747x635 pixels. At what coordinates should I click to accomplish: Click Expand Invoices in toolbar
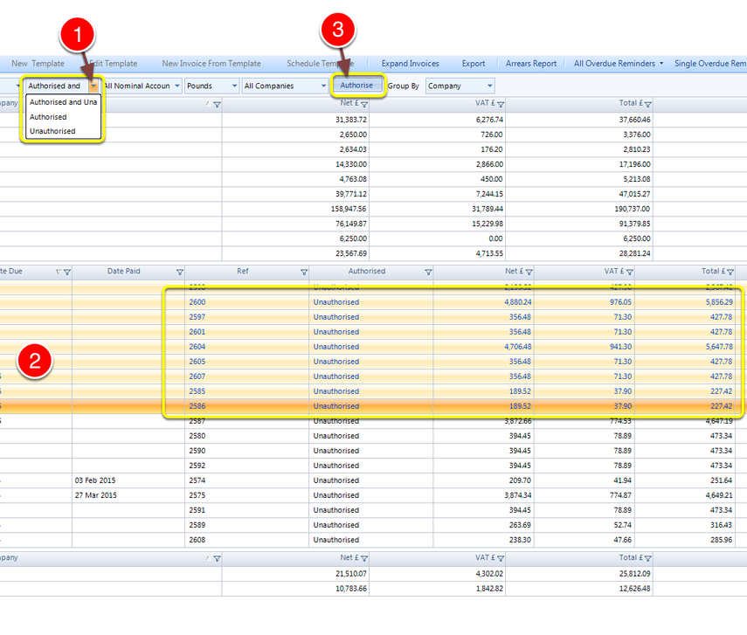(x=410, y=64)
